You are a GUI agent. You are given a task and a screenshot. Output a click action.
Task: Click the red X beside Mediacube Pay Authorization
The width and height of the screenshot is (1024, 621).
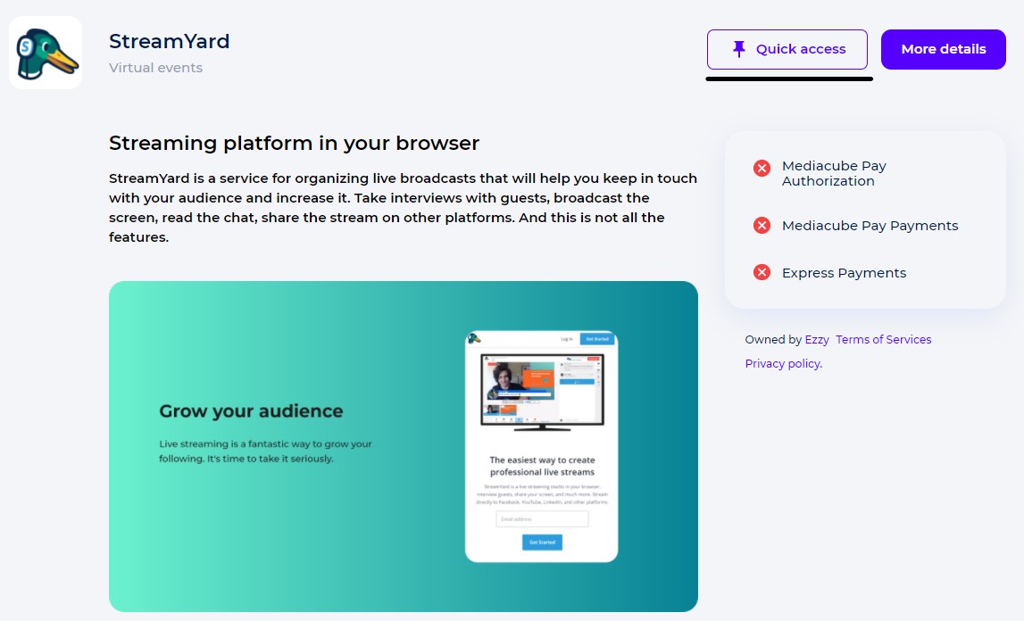pyautogui.click(x=762, y=169)
